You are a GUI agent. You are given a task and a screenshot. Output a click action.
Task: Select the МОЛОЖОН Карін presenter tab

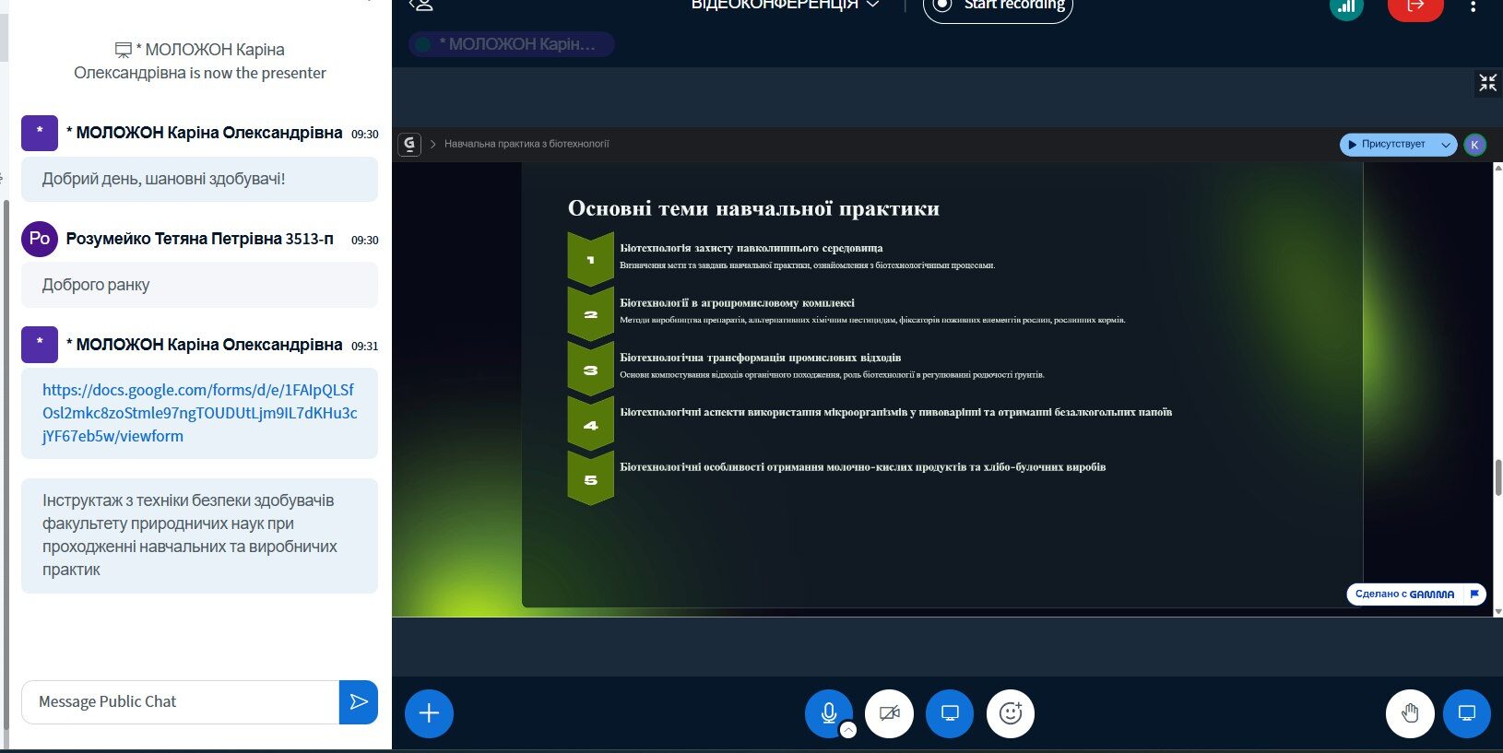(512, 44)
